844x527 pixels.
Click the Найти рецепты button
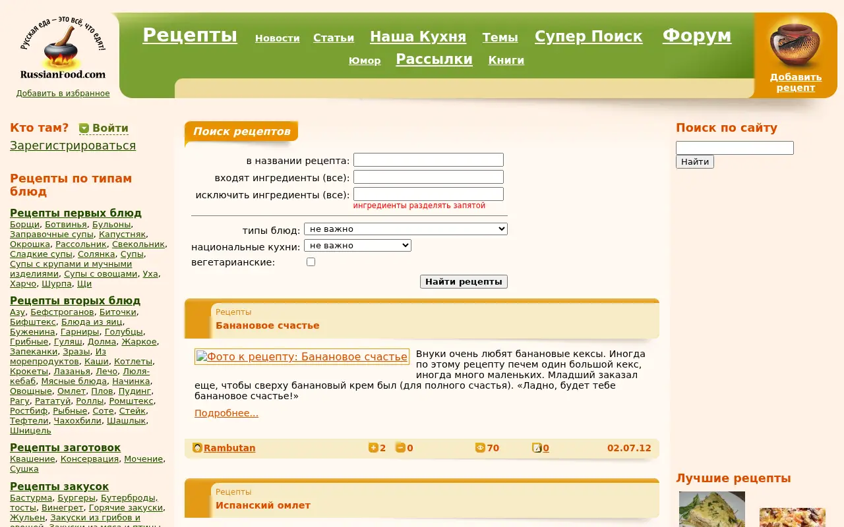[x=464, y=282]
